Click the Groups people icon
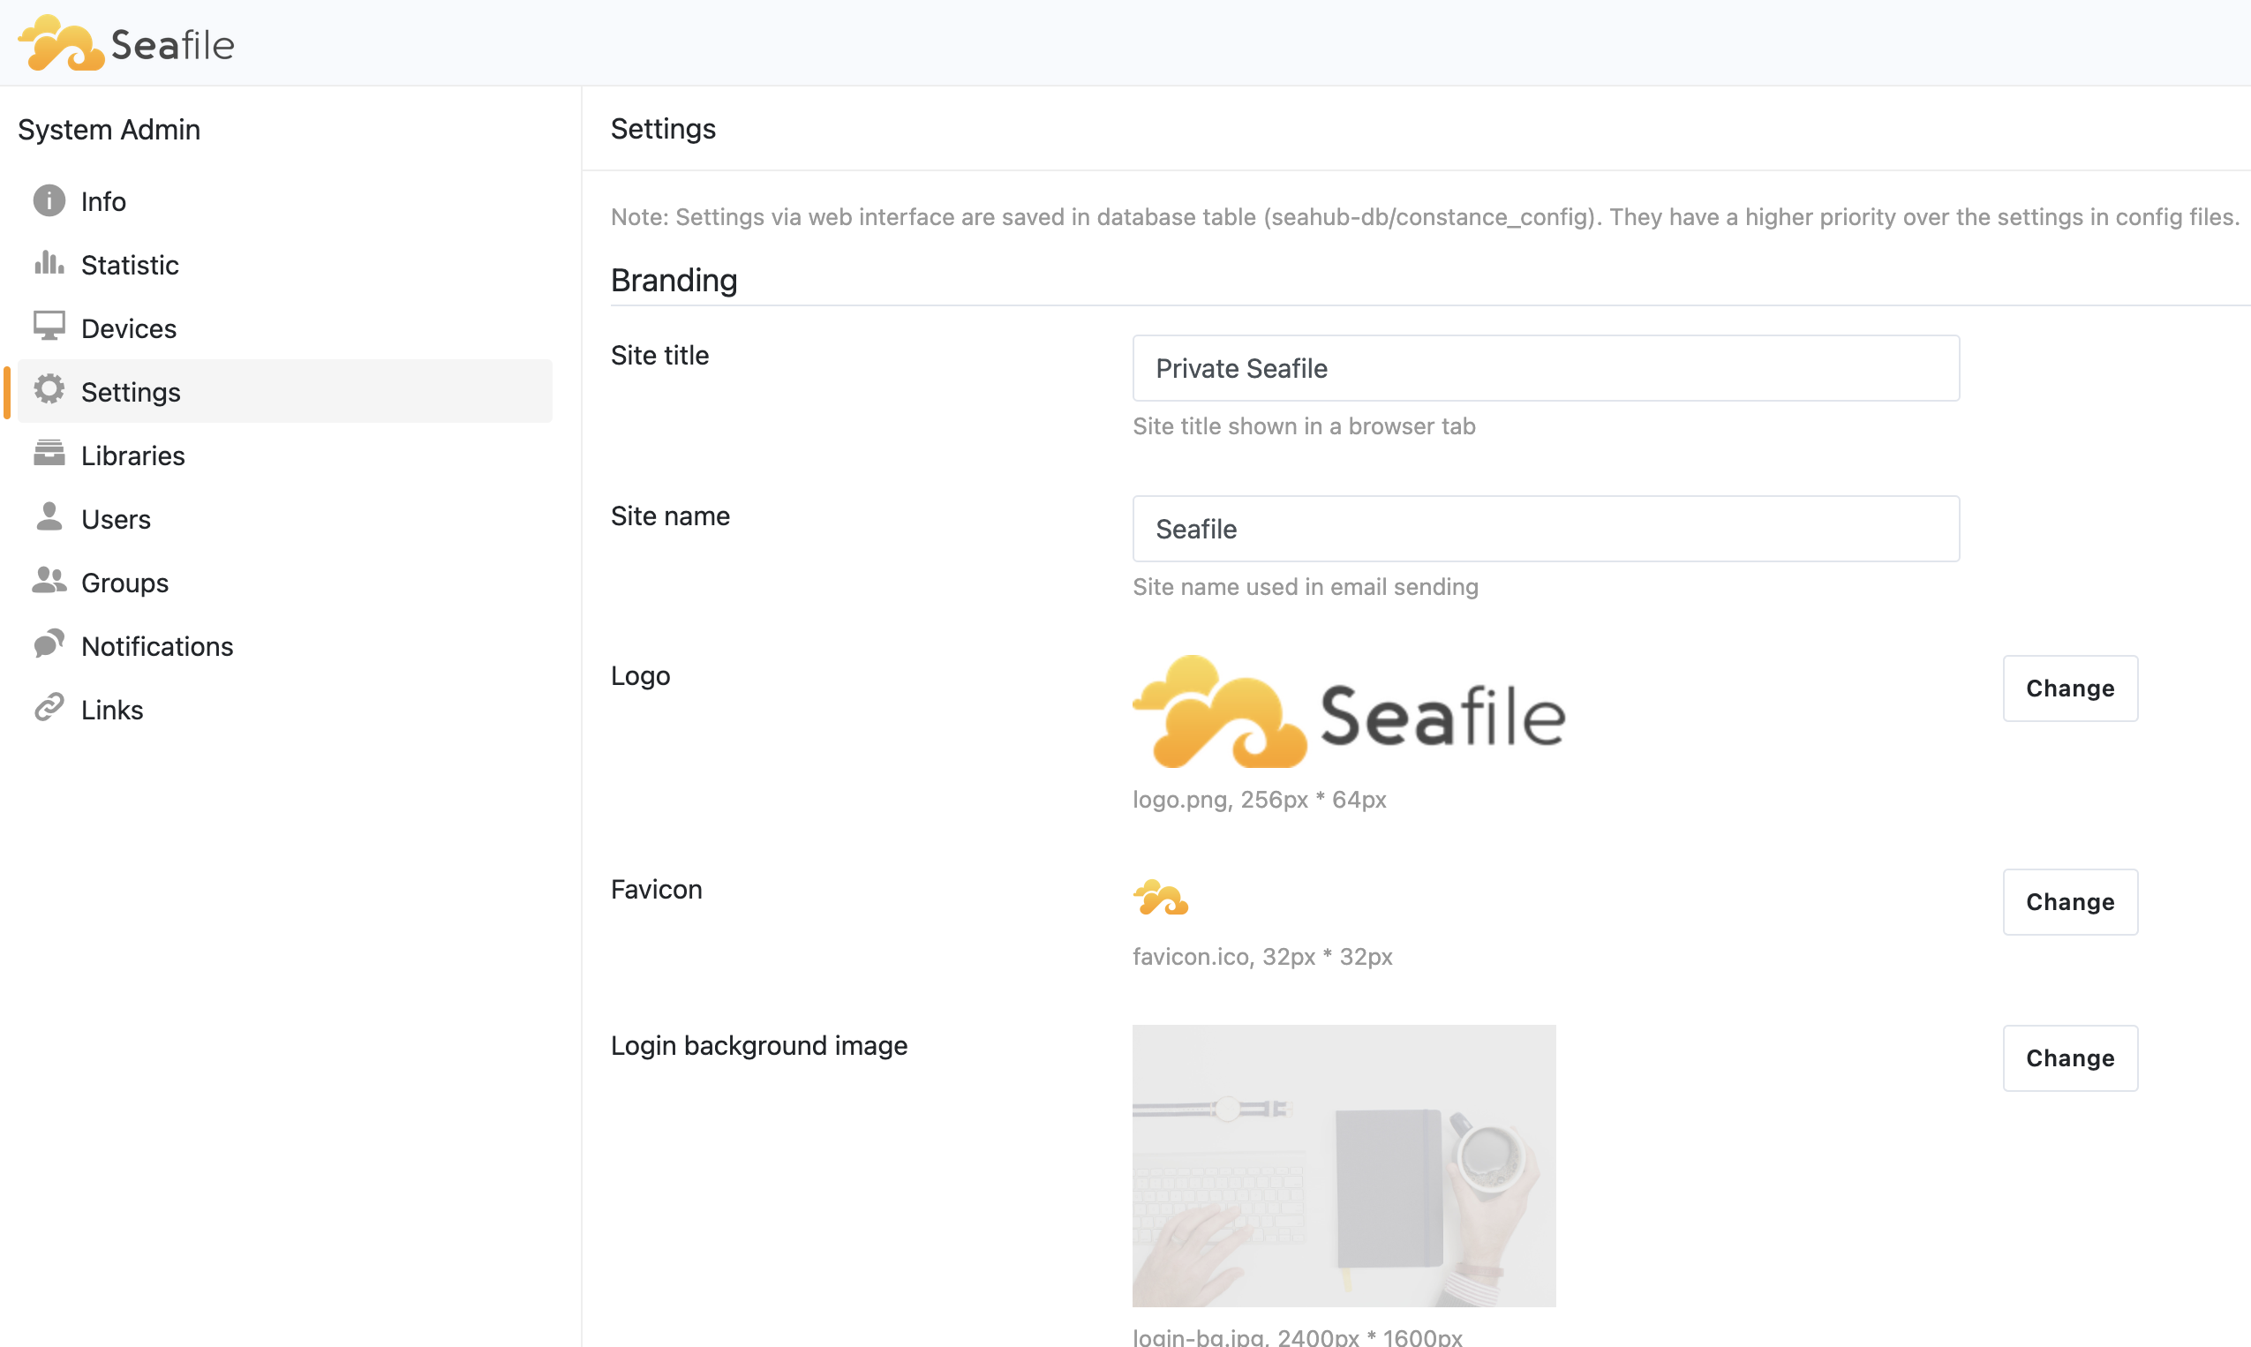 click(49, 580)
